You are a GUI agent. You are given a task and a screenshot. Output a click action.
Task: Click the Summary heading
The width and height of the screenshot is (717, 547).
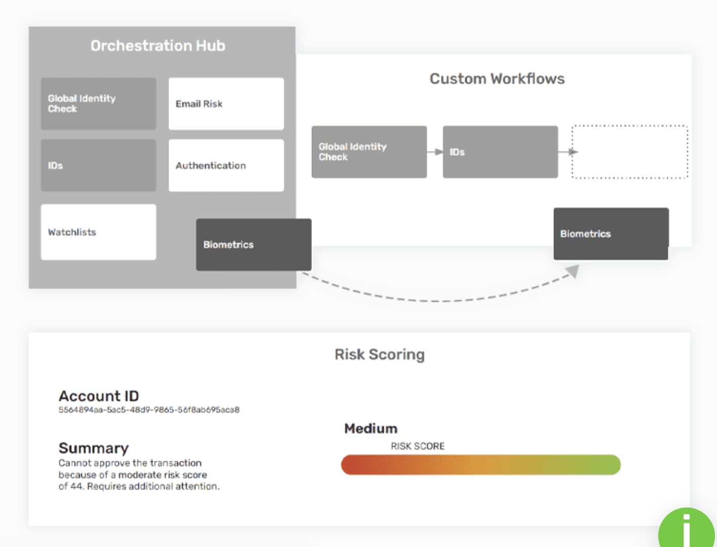click(x=94, y=448)
